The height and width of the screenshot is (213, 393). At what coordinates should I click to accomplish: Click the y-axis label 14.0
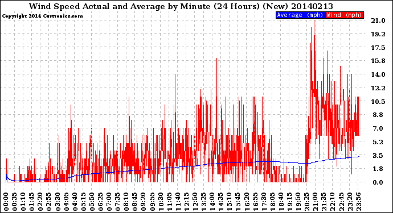tap(378, 74)
